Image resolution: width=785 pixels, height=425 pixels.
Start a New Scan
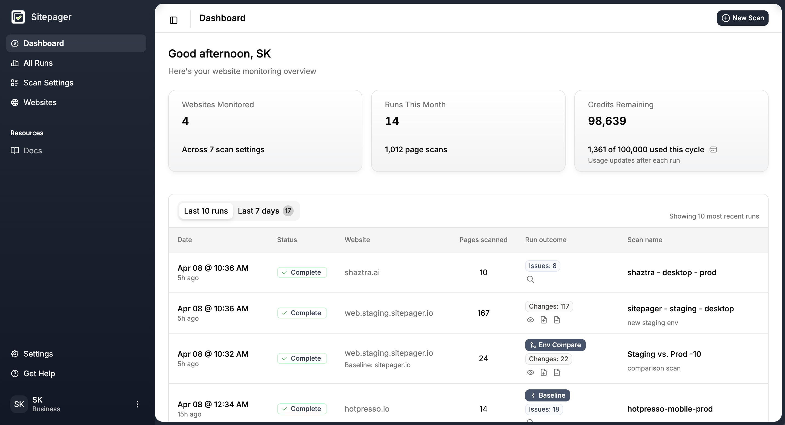point(743,18)
